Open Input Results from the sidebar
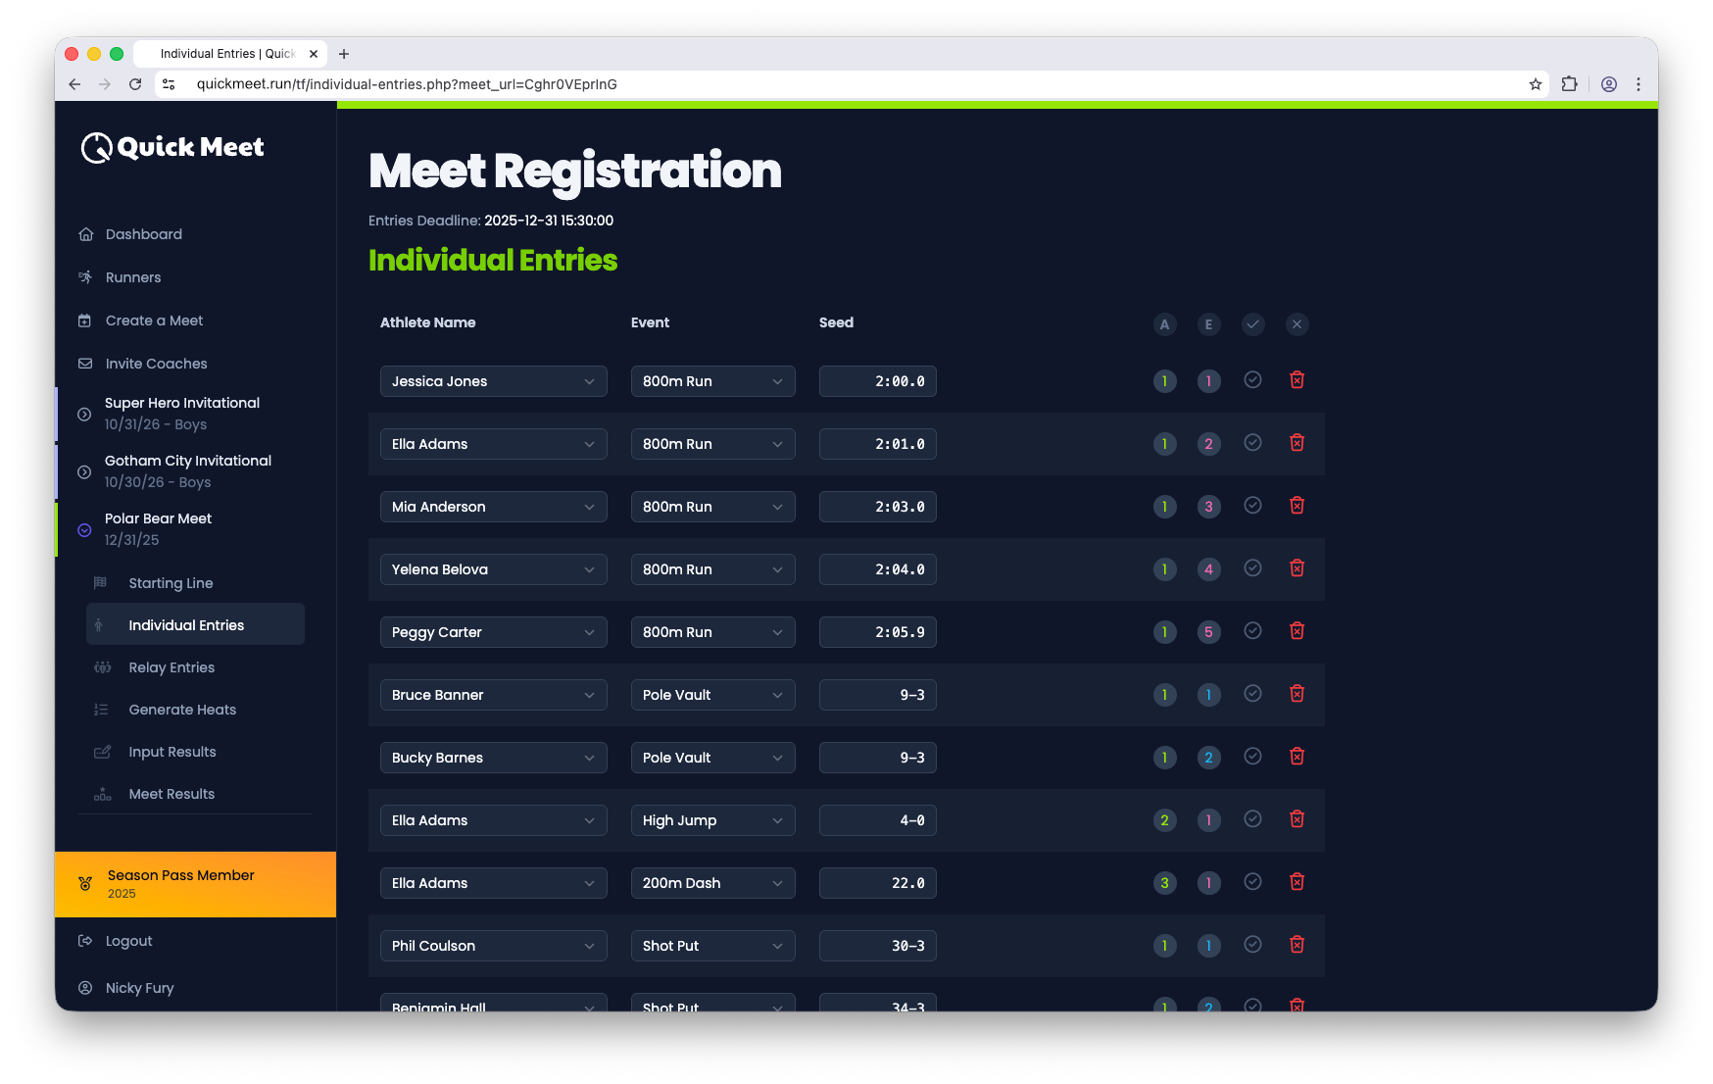This screenshot has width=1713, height=1084. pos(171,752)
